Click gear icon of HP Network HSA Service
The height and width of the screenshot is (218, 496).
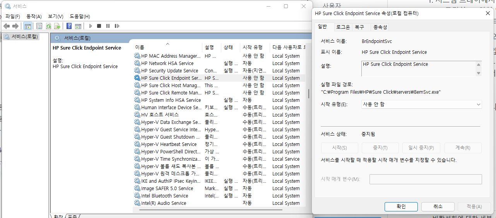(x=137, y=63)
